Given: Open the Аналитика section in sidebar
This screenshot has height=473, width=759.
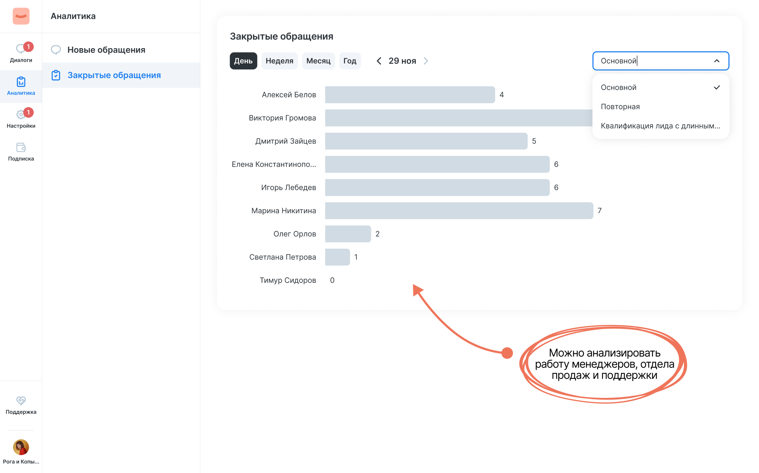Looking at the screenshot, I should (x=21, y=86).
